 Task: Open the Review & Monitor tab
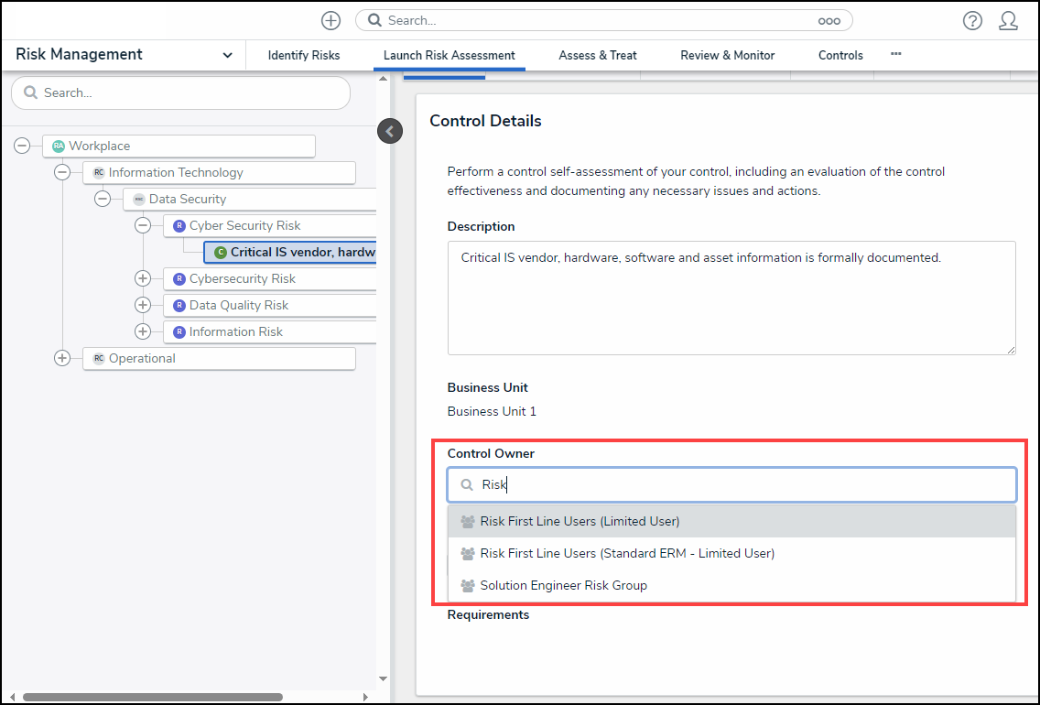coord(727,55)
